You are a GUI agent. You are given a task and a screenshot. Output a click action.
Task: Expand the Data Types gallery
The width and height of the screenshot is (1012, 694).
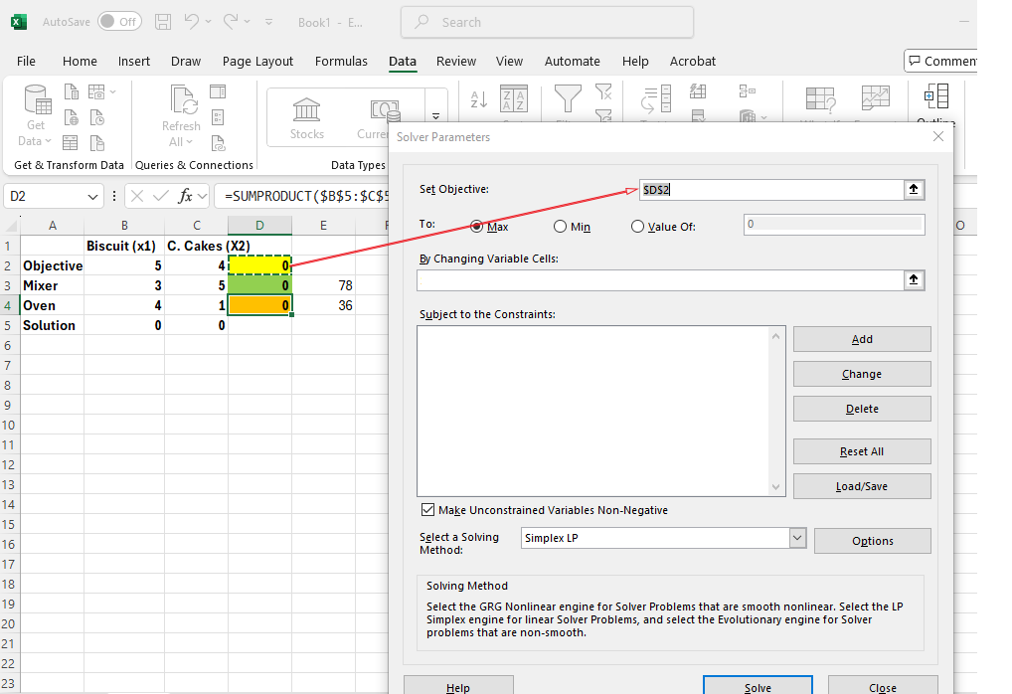pos(435,117)
